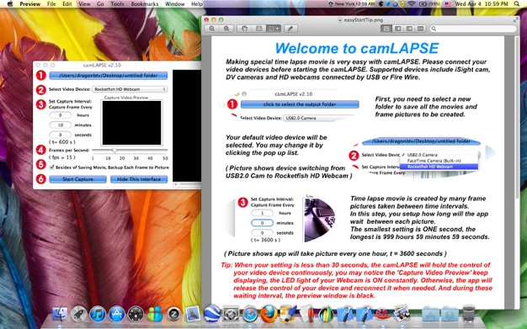
Task: Click the Frames per Second slider
Action: pyautogui.click(x=130, y=151)
